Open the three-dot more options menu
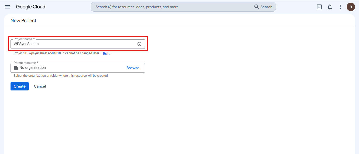Viewport: 359px width, 154px height. coord(340,7)
